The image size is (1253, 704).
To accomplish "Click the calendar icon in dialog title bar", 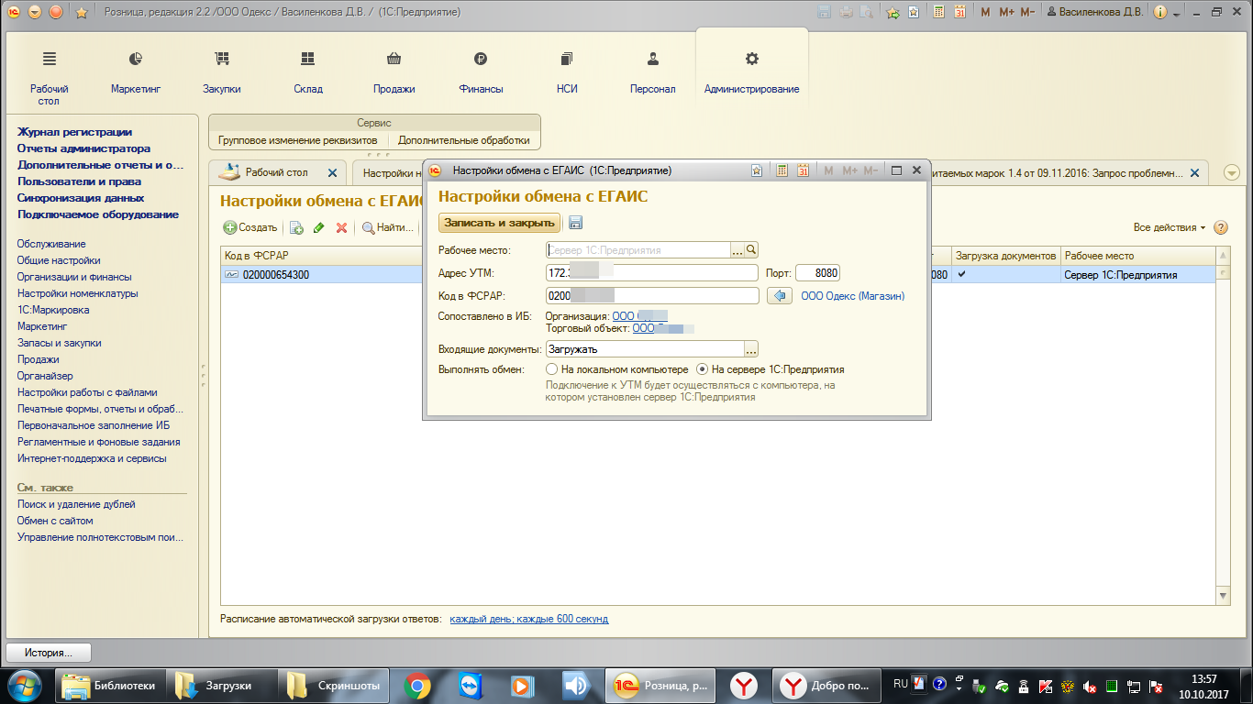I will (x=803, y=170).
